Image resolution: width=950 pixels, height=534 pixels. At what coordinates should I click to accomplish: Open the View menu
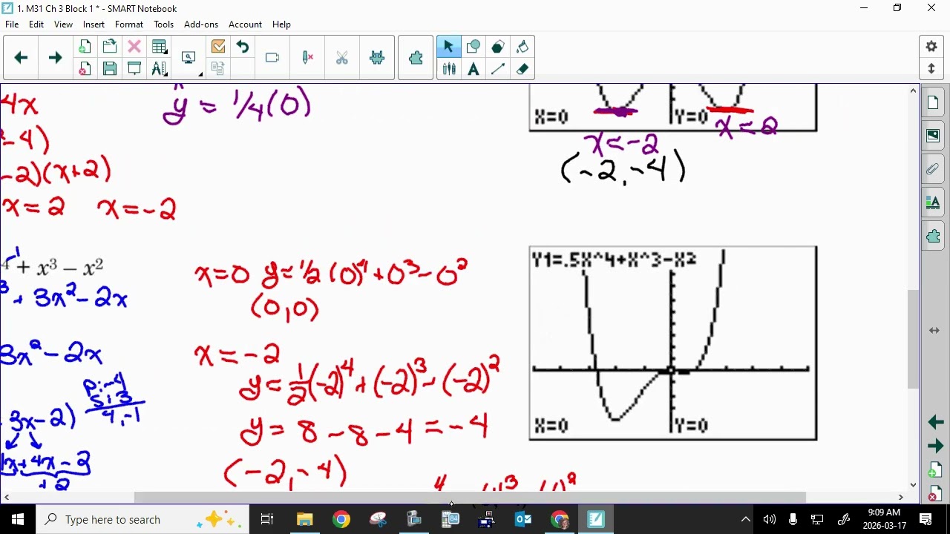63,24
